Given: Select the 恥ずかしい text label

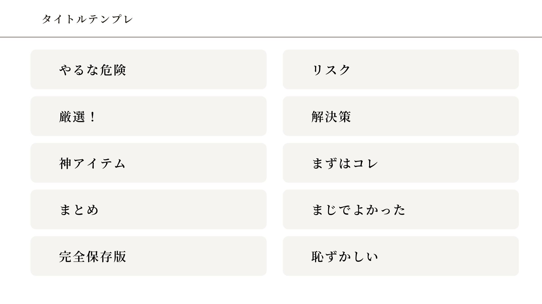Looking at the screenshot, I should [x=345, y=257].
